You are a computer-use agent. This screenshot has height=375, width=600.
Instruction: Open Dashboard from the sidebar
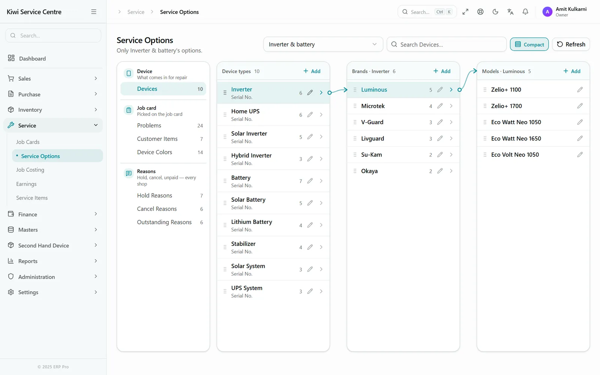[x=53, y=58]
